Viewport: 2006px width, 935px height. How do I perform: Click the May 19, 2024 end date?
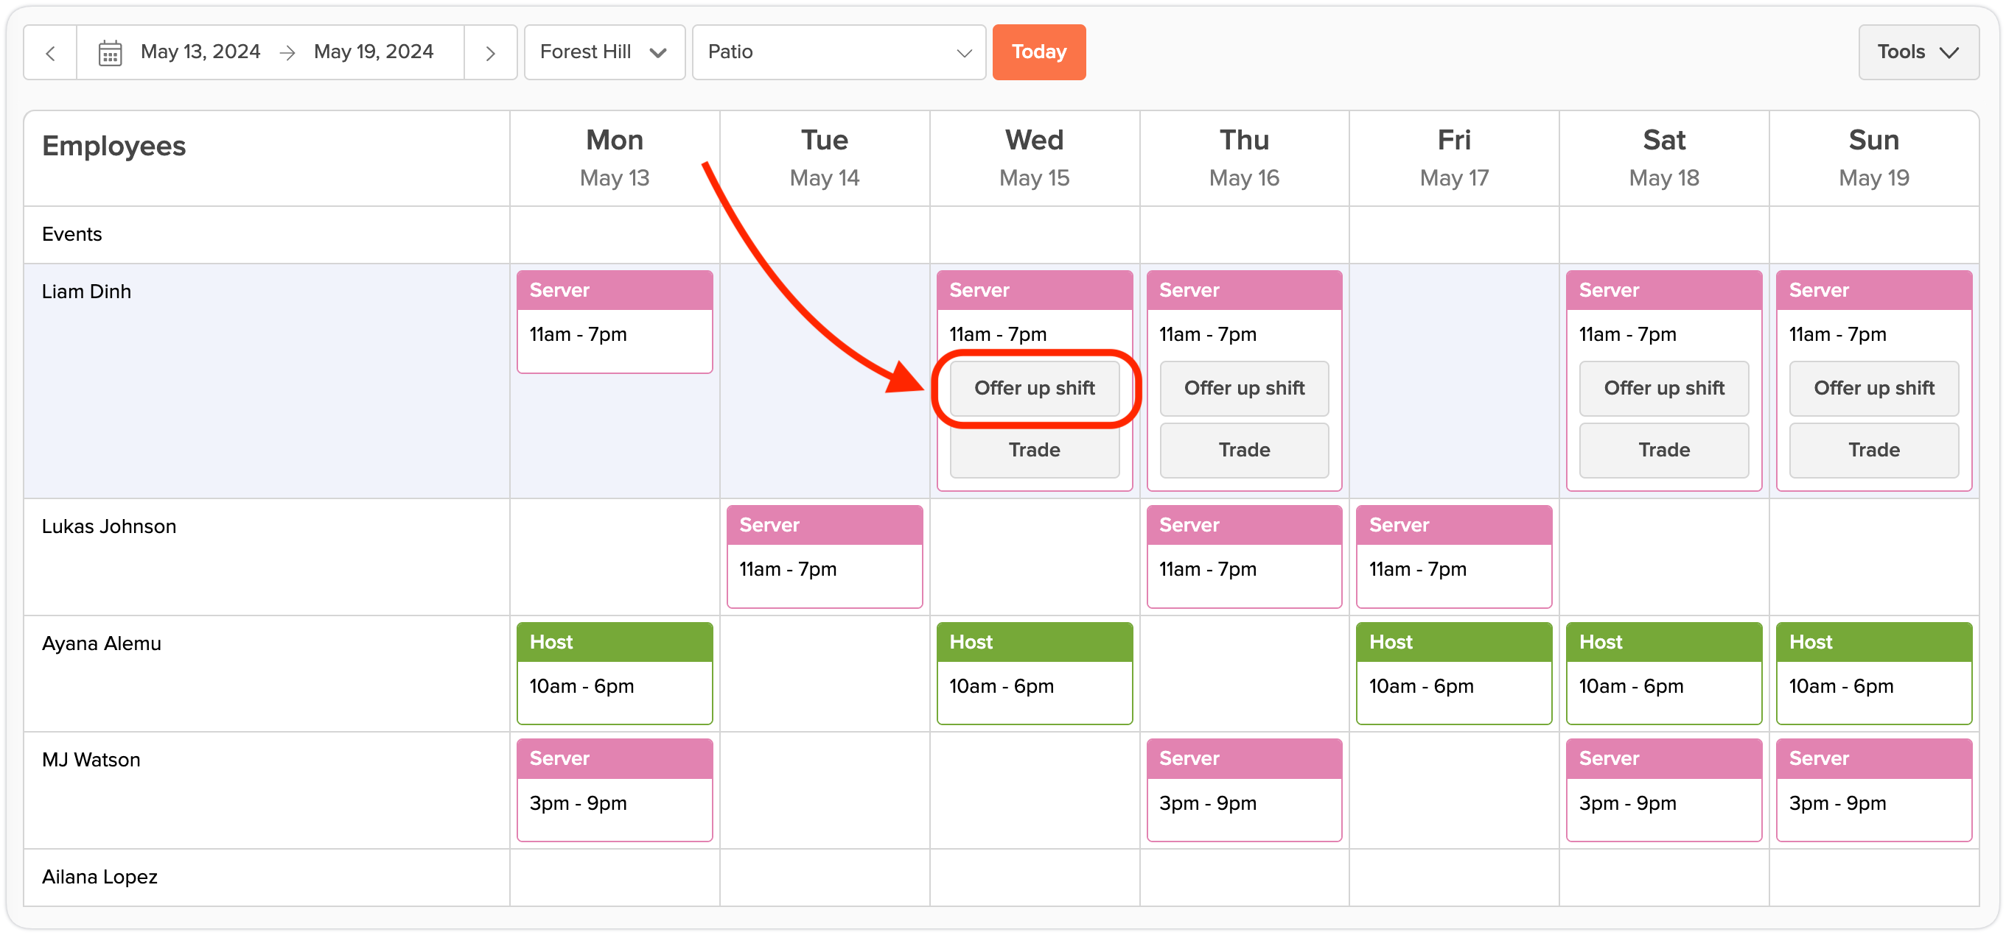(373, 52)
